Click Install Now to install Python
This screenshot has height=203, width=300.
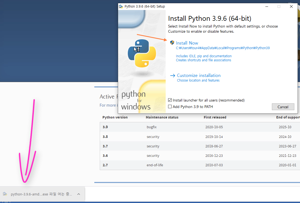point(187,43)
